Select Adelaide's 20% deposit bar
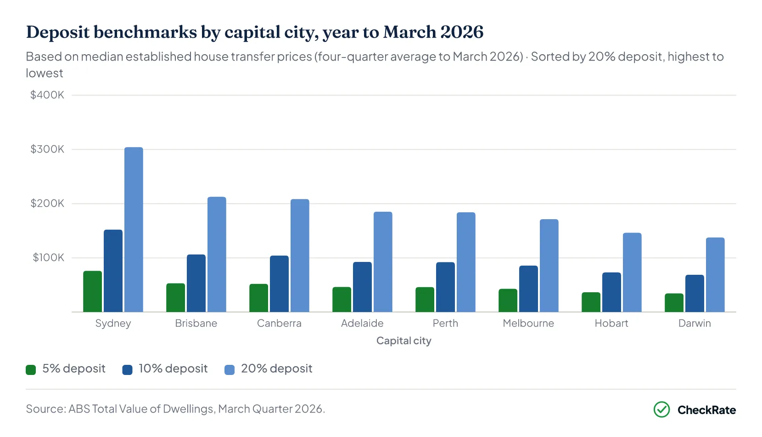This screenshot has height=437, width=762. pos(383,262)
